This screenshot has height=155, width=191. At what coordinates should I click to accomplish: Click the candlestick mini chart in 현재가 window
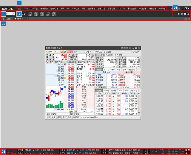coord(55,97)
